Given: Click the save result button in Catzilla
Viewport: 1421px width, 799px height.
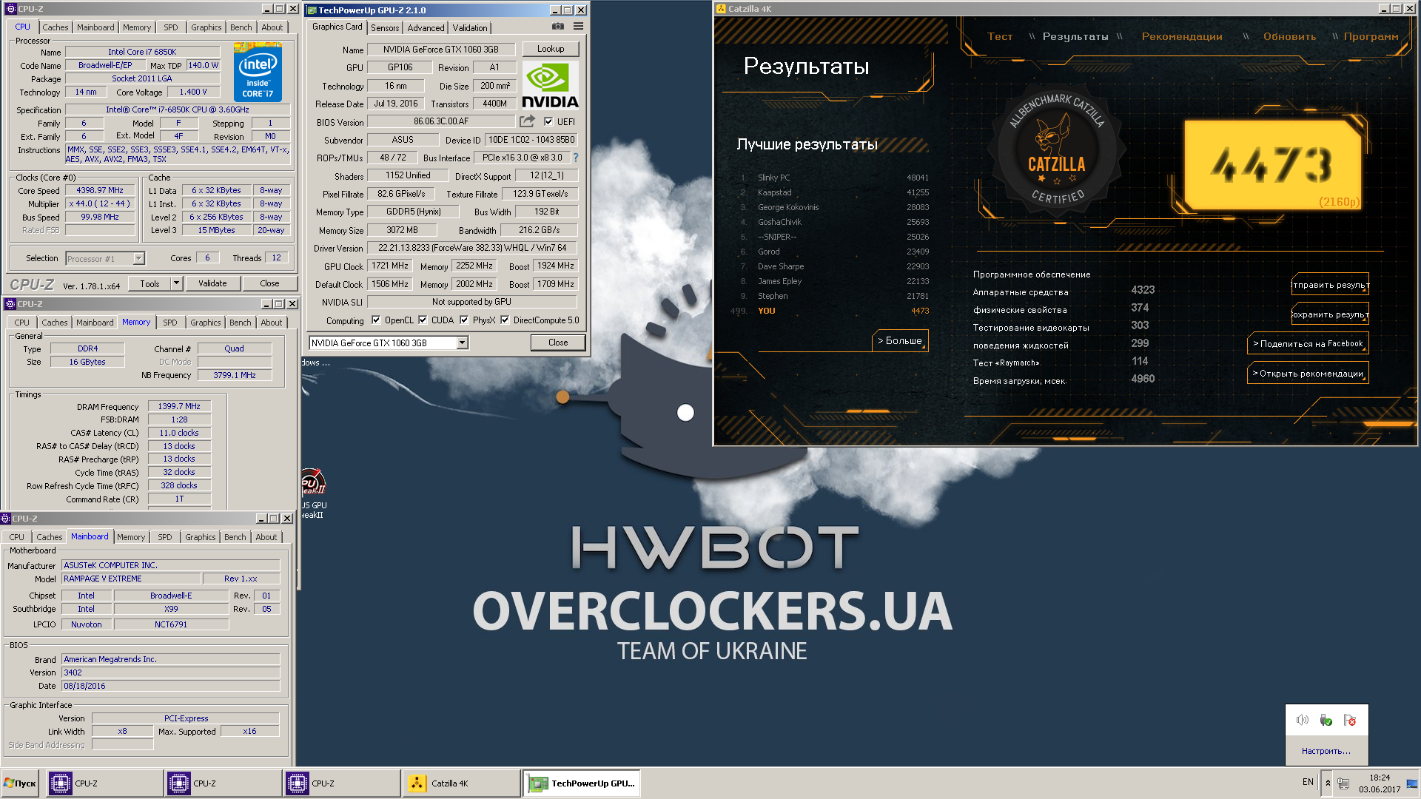Looking at the screenshot, I should click(1330, 314).
